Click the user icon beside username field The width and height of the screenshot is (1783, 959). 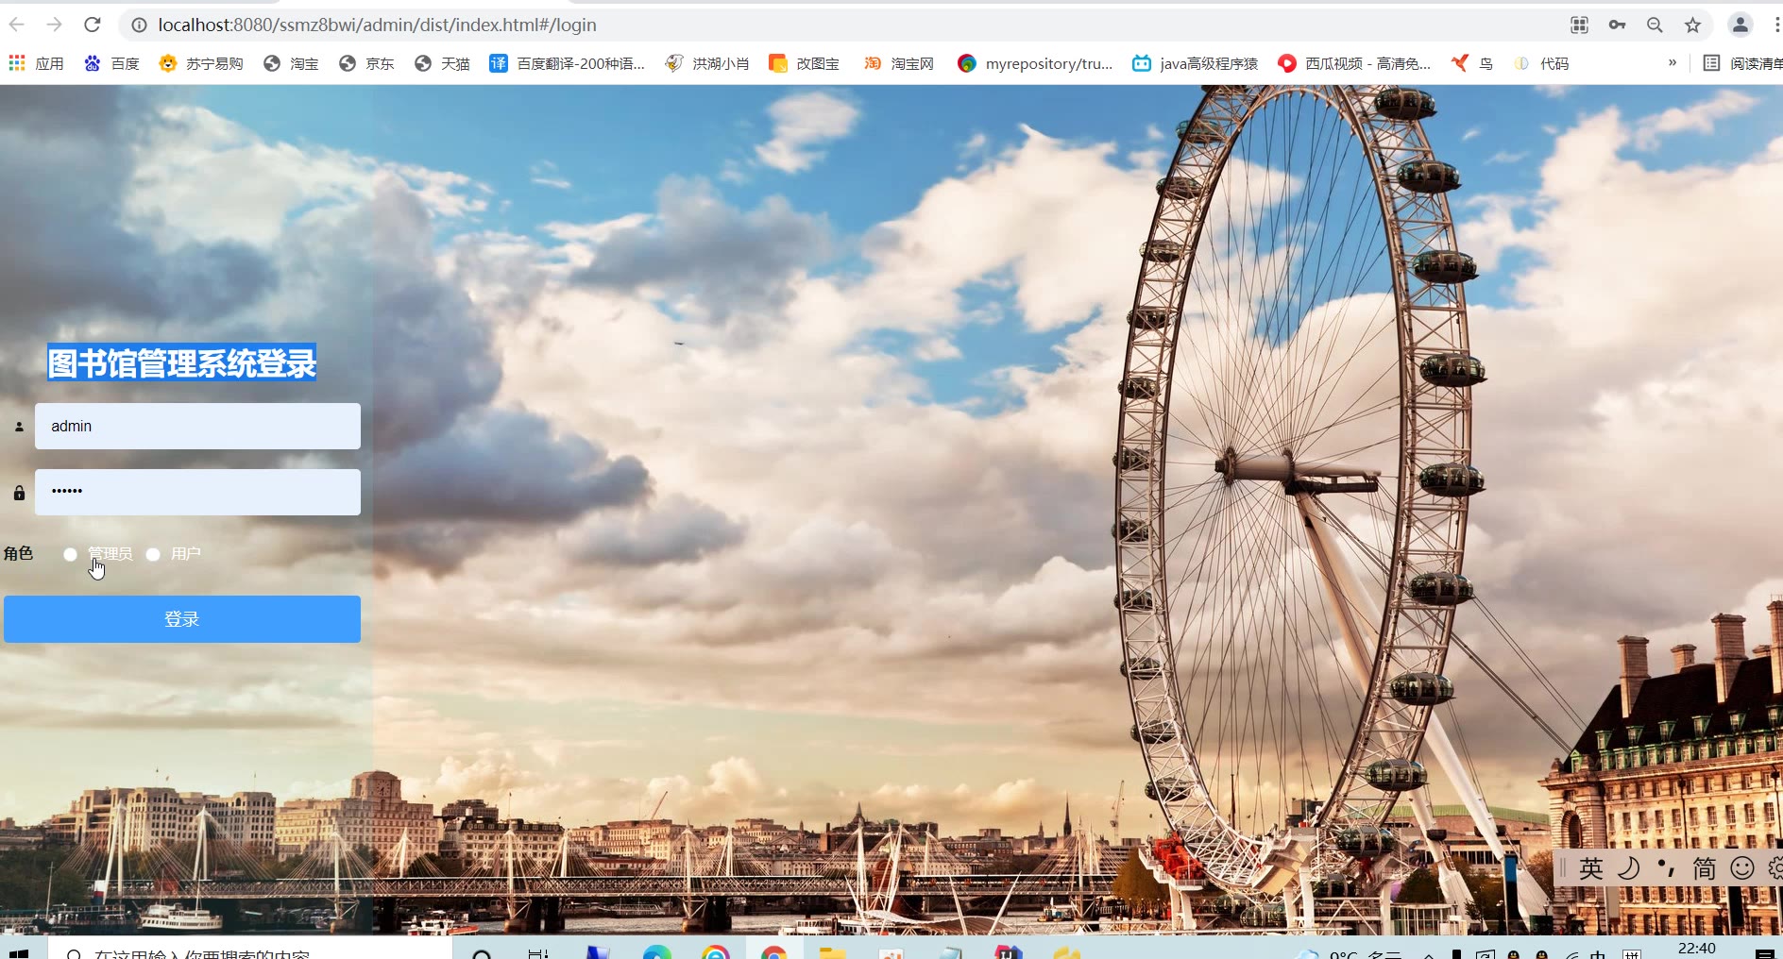(x=19, y=427)
